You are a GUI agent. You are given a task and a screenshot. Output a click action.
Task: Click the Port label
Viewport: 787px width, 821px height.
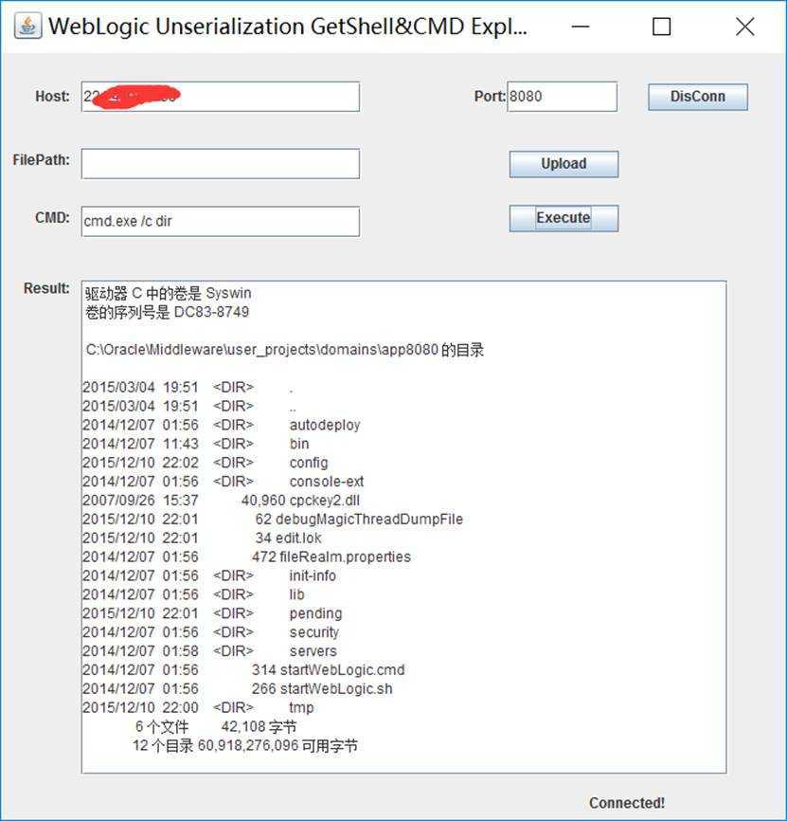(x=490, y=97)
